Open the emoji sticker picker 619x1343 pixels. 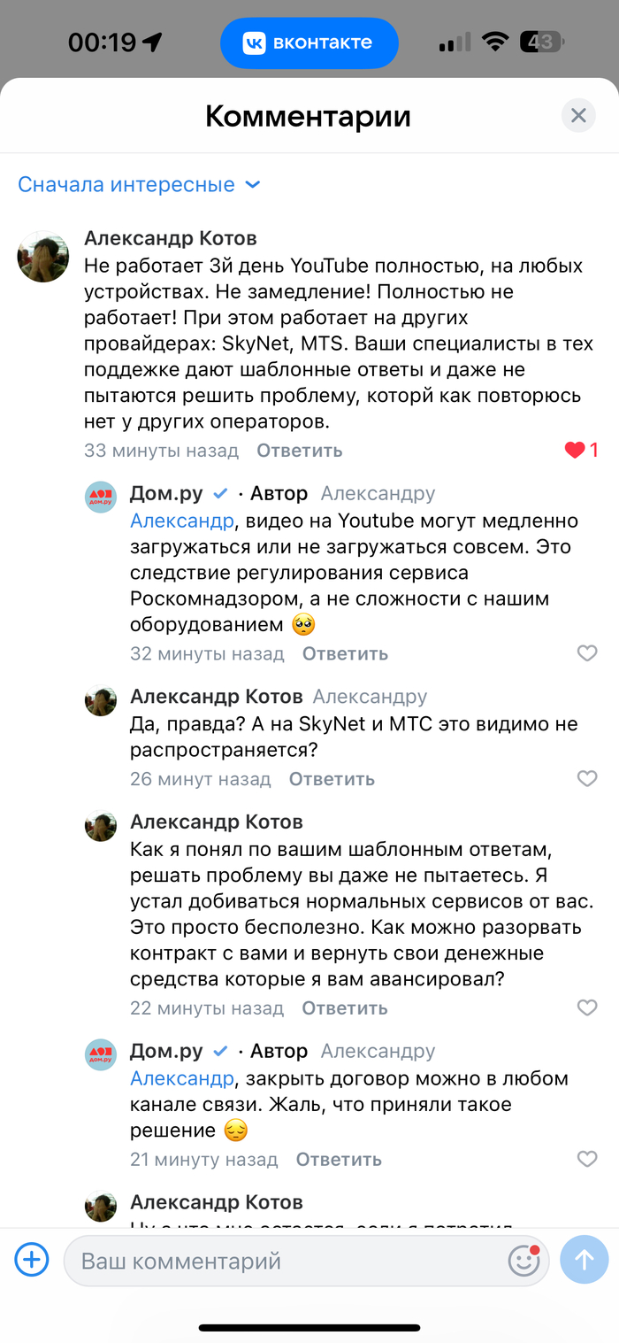[523, 1260]
